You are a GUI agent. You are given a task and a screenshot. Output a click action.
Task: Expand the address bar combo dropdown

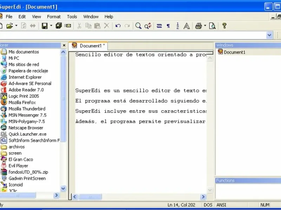pyautogui.click(x=269, y=35)
